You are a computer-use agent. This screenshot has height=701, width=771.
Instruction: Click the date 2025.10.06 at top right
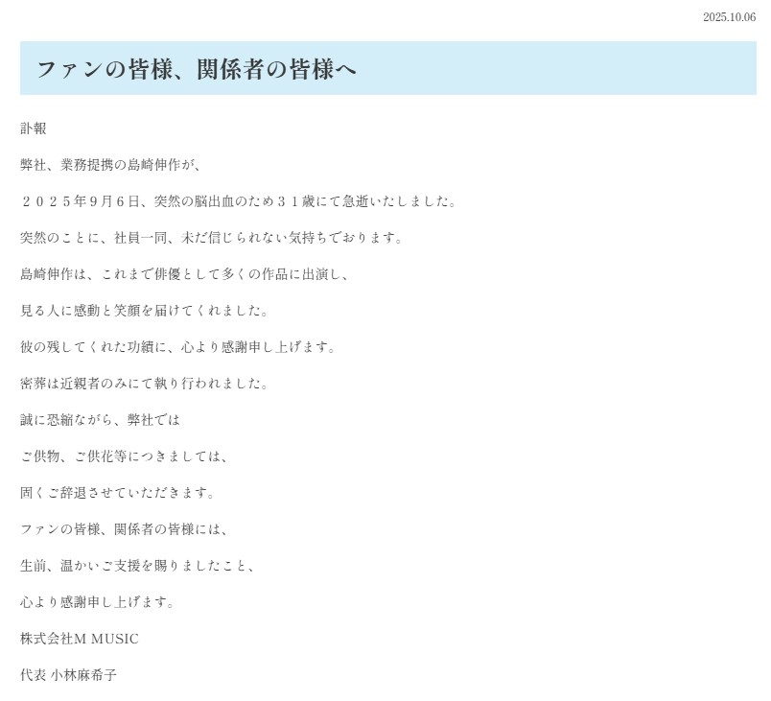[729, 17]
